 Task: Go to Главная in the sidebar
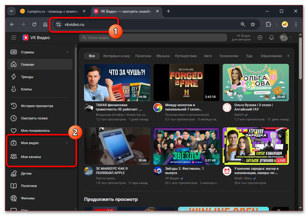[40, 64]
